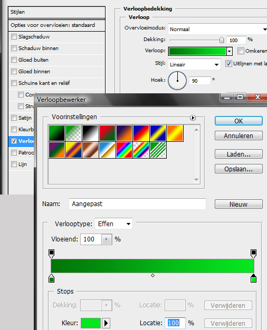Click the right opacity stop above gradient

253,254
